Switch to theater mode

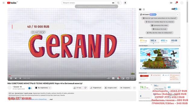tap(128, 78)
